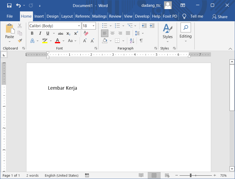The width and height of the screenshot is (235, 179).
Task: Open the font size dropdown showing 18
Action: [x=94, y=26]
